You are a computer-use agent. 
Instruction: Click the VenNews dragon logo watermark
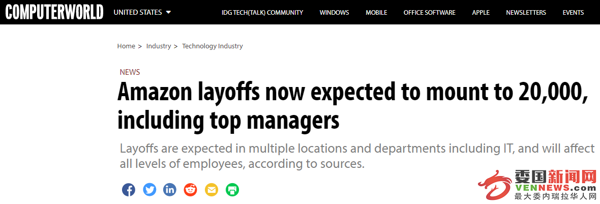[x=537, y=185]
